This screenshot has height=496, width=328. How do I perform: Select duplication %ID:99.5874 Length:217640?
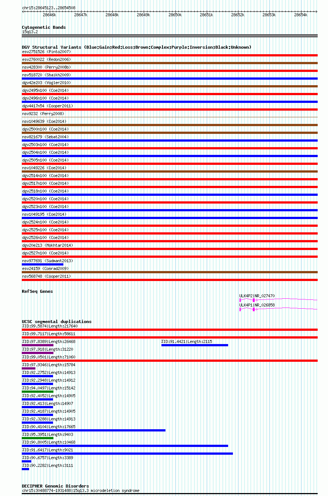pyautogui.click(x=50, y=326)
